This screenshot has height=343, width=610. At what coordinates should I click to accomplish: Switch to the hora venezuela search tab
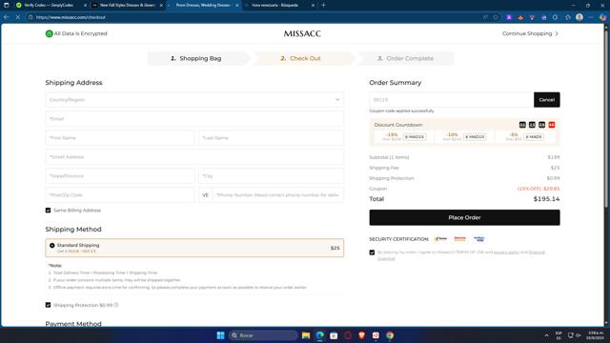[279, 6]
